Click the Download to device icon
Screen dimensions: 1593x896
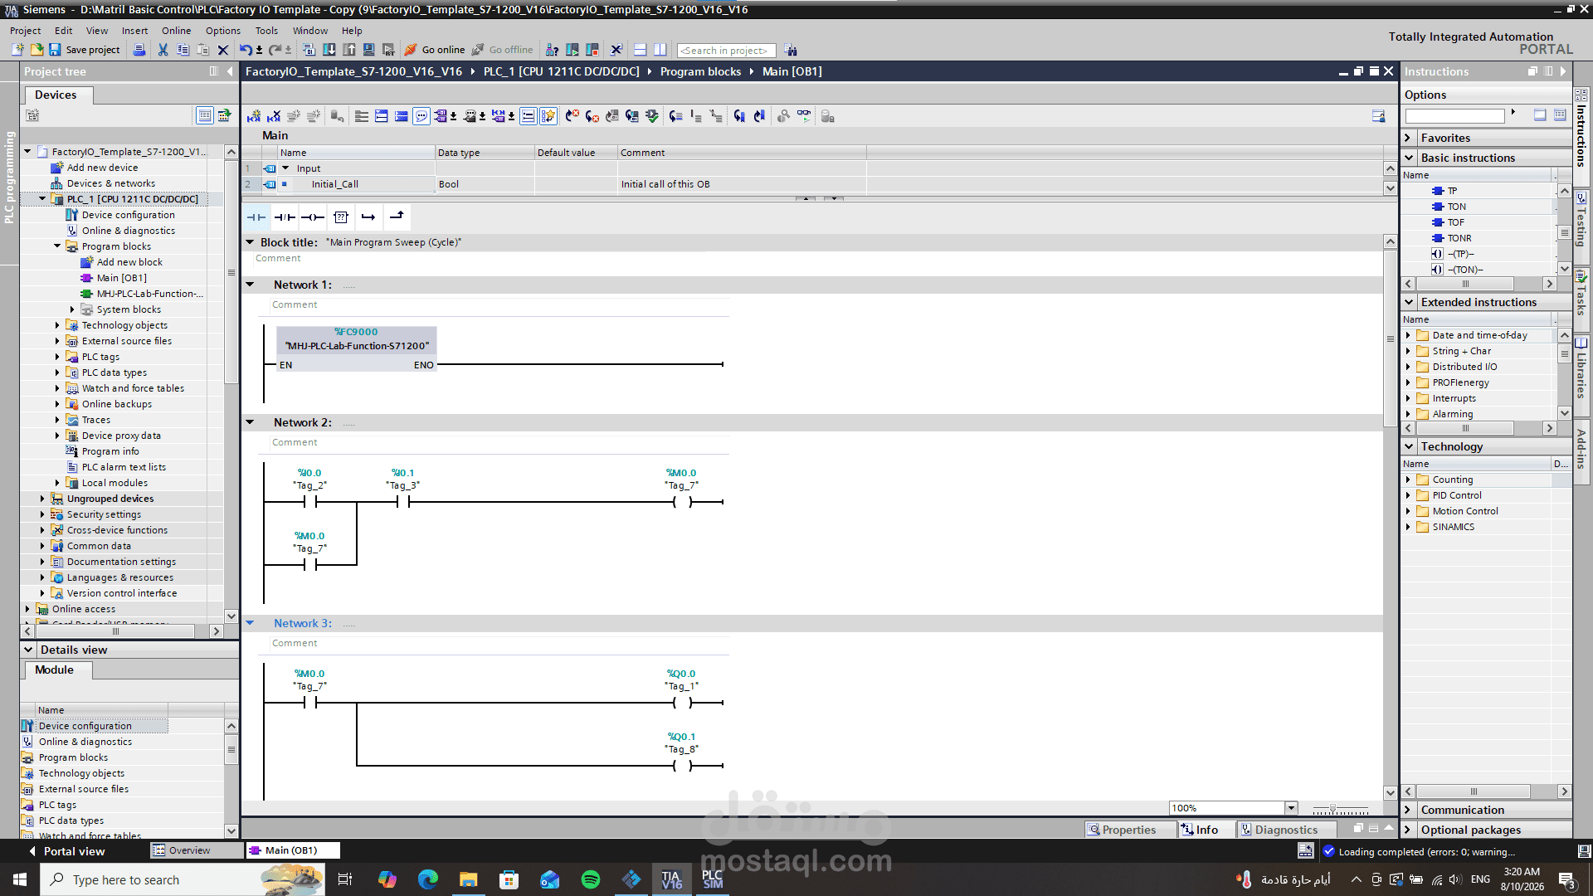pos(329,50)
